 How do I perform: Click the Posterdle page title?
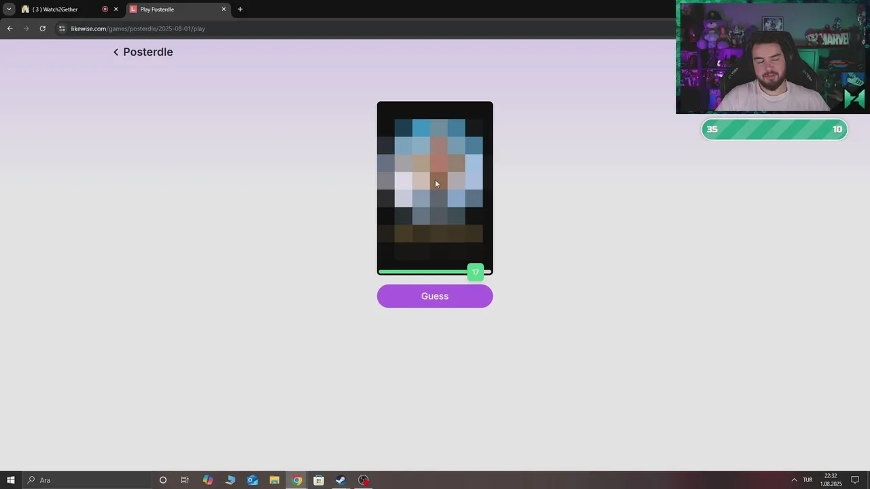148,52
